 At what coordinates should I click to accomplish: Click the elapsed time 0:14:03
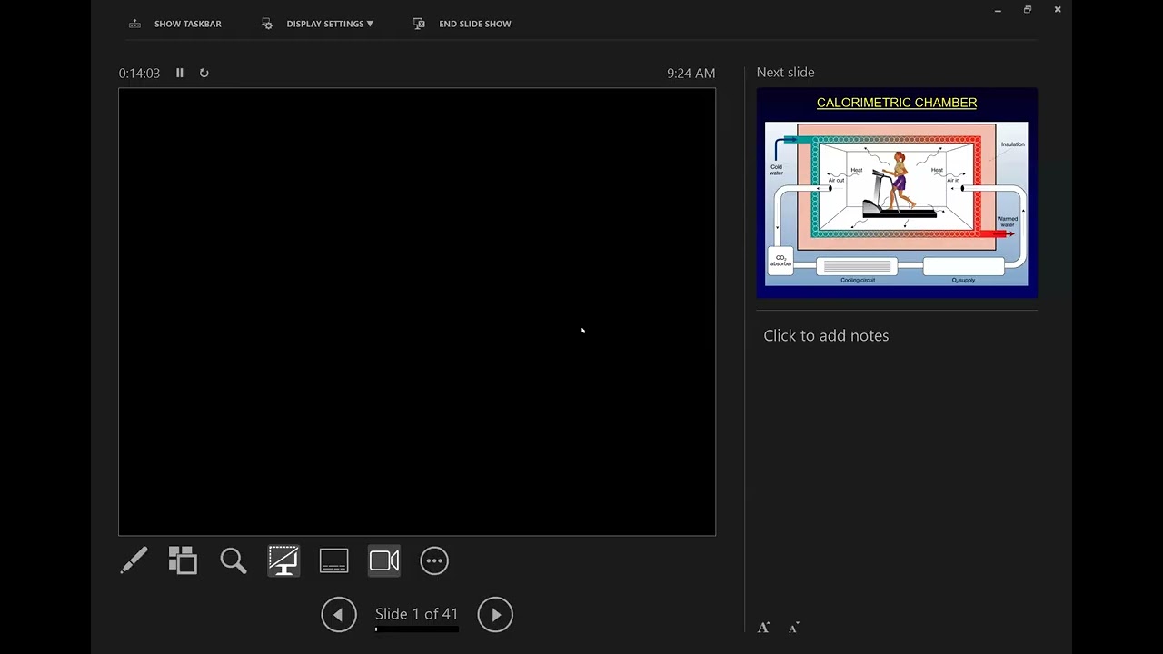[139, 73]
